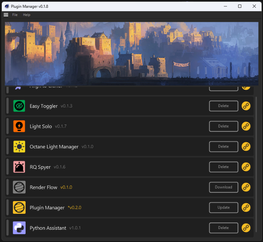Open the Python Assistant link icon
This screenshot has width=263, height=242.
tap(246, 228)
